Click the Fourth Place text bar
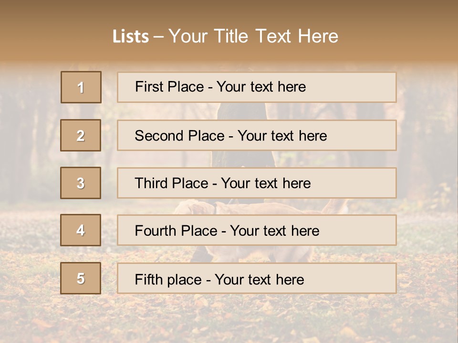Screen dimensions: 458x343 tap(257, 230)
